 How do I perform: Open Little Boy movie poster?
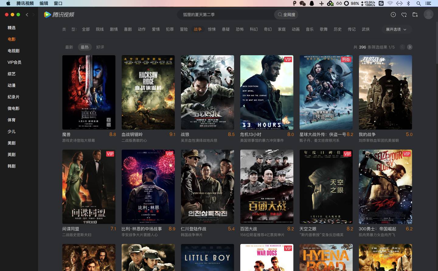click(207, 257)
